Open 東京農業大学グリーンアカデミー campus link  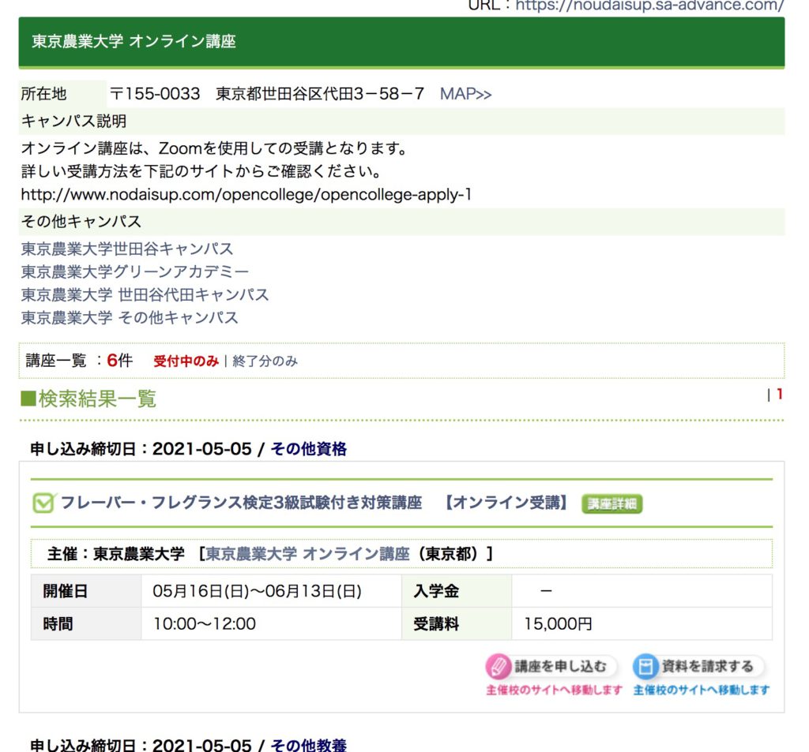[134, 271]
